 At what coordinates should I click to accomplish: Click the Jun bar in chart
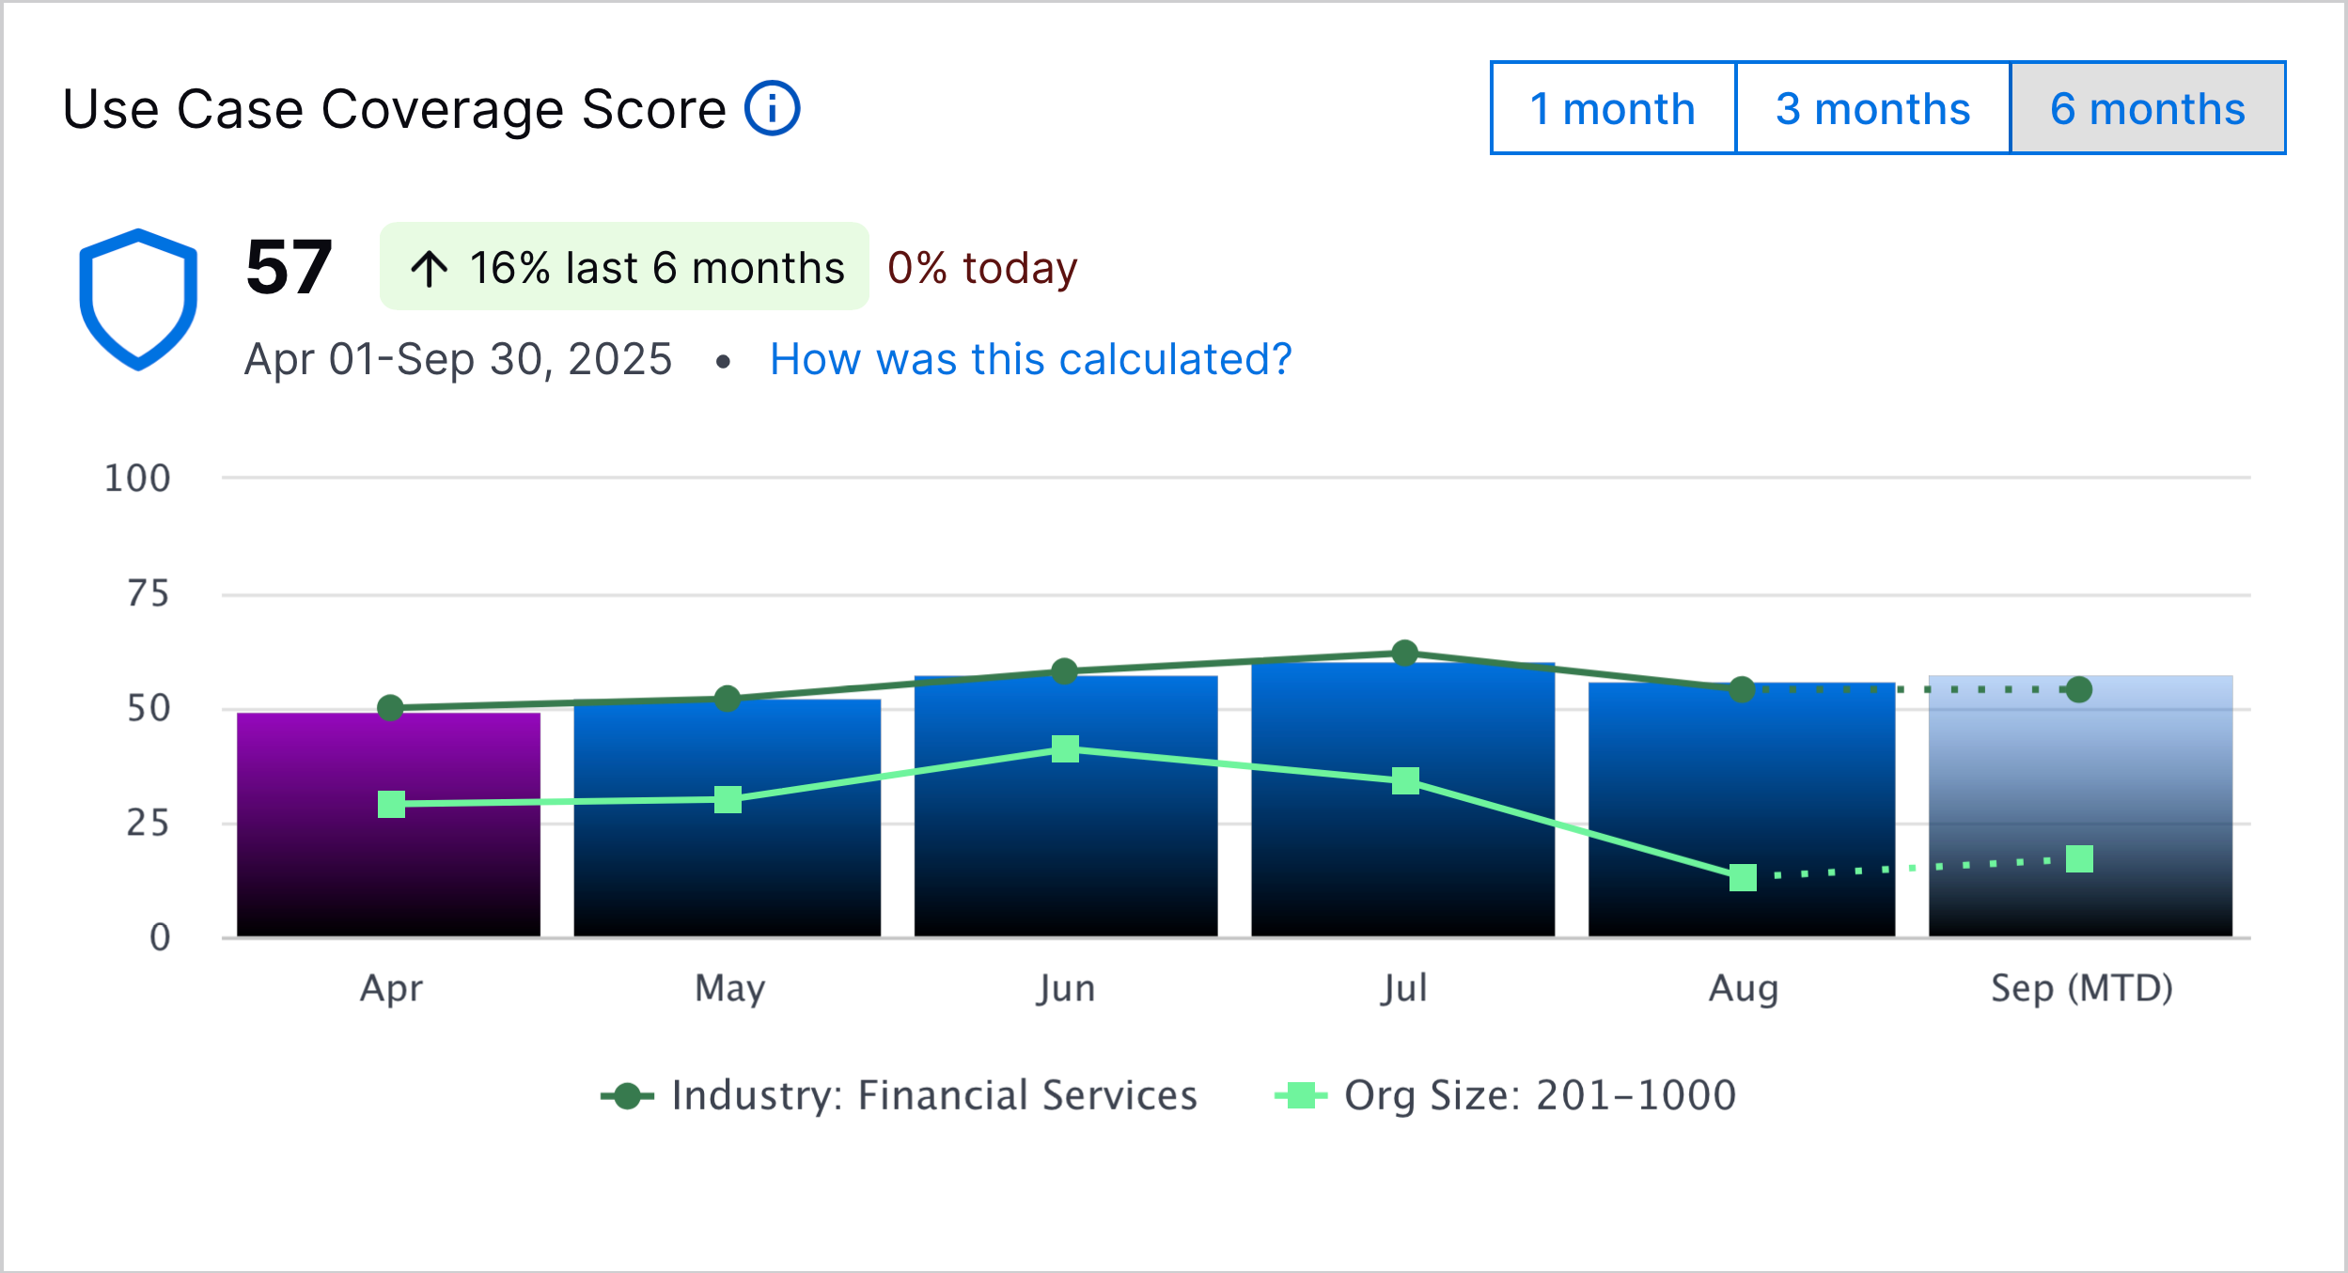[x=1066, y=806]
